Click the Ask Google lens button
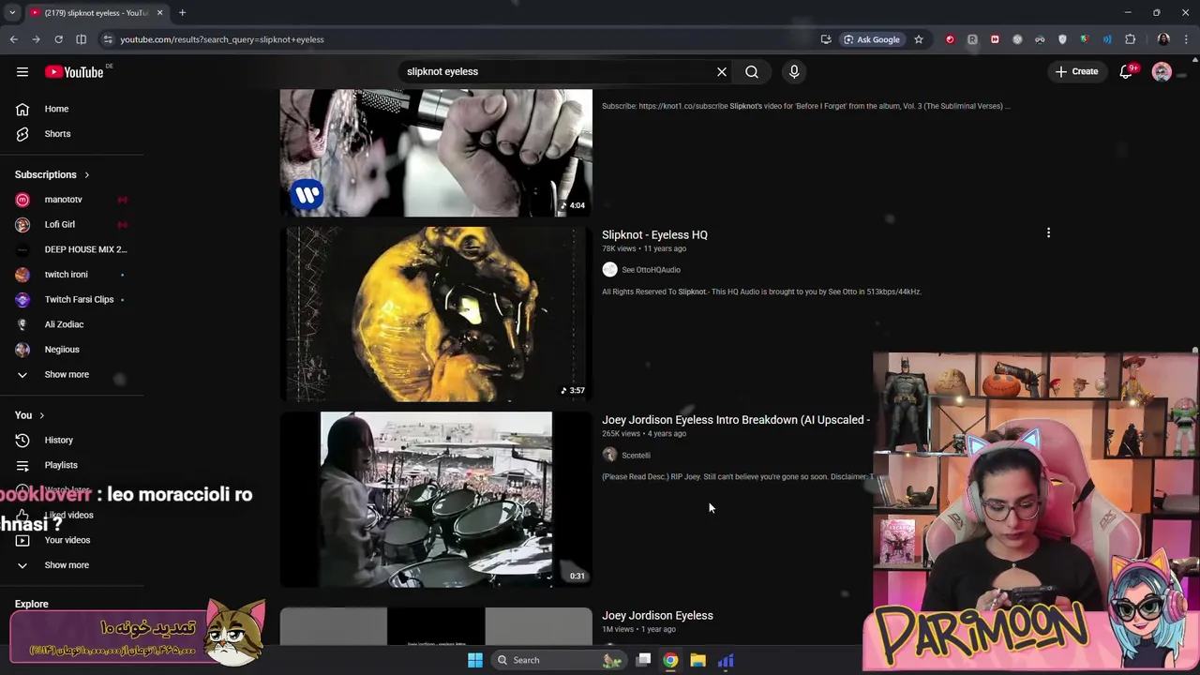Viewport: 1200px width, 675px height. [872, 39]
